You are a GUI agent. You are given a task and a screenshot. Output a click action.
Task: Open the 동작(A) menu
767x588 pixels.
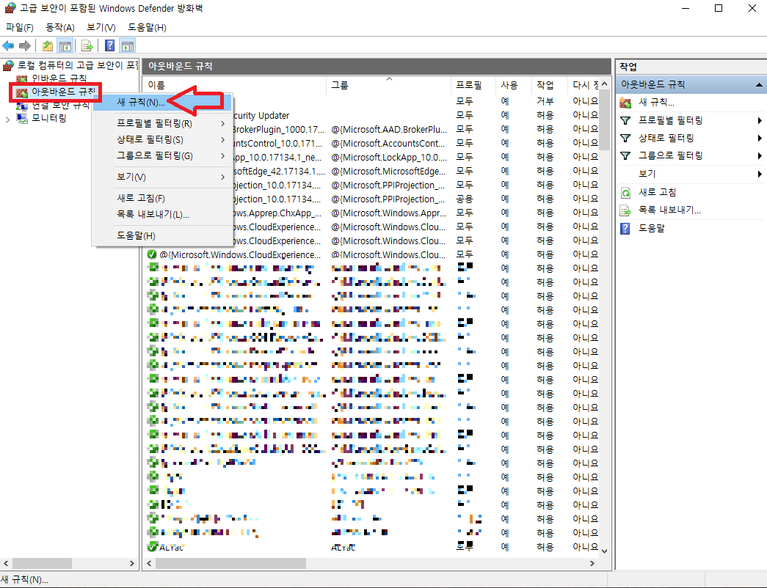click(60, 27)
